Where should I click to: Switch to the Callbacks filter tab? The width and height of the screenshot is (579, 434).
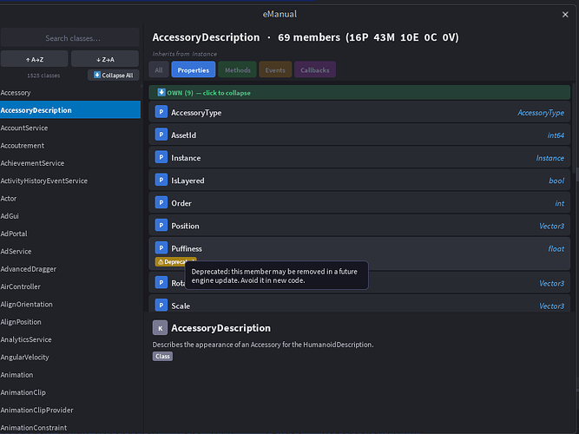click(314, 69)
